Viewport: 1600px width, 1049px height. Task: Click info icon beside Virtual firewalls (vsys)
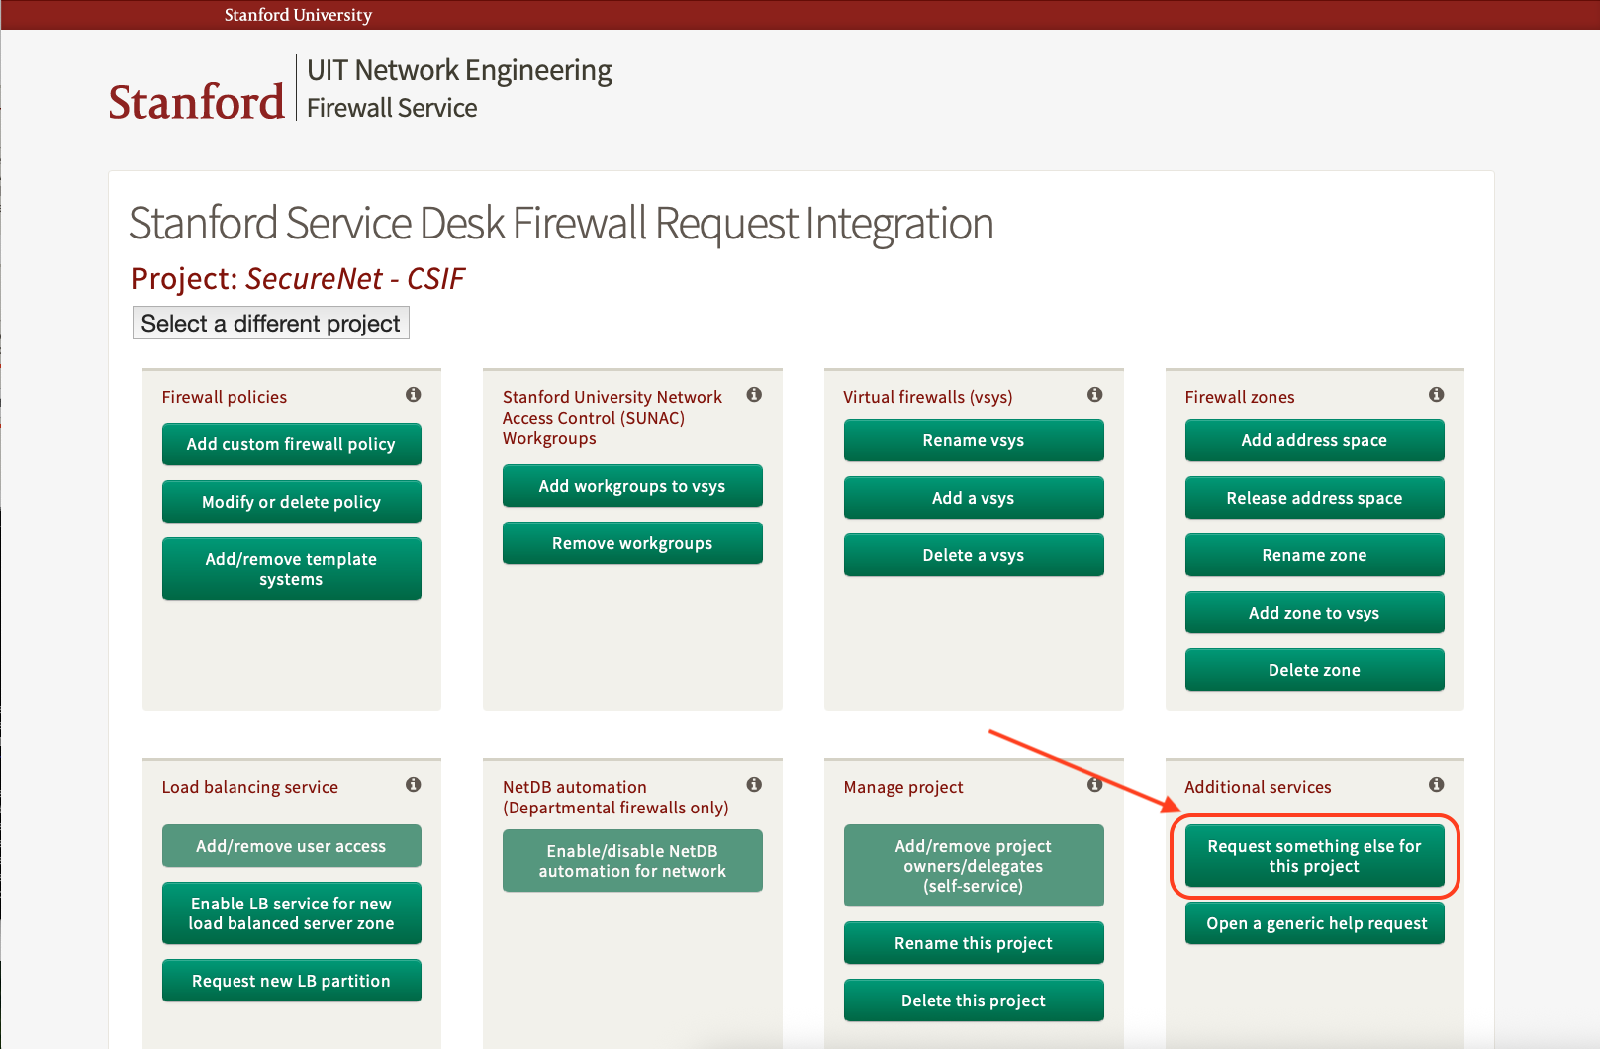(1095, 395)
